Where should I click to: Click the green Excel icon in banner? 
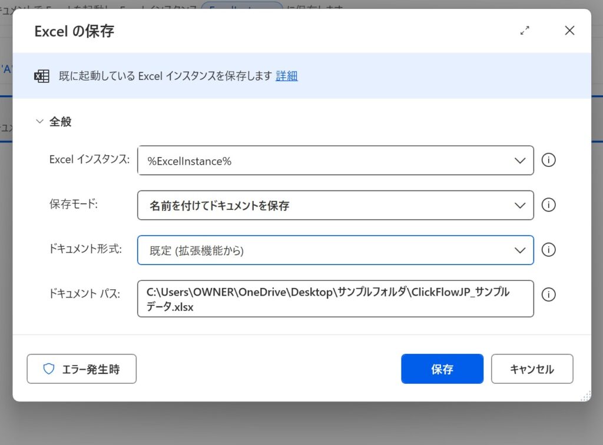(x=41, y=76)
